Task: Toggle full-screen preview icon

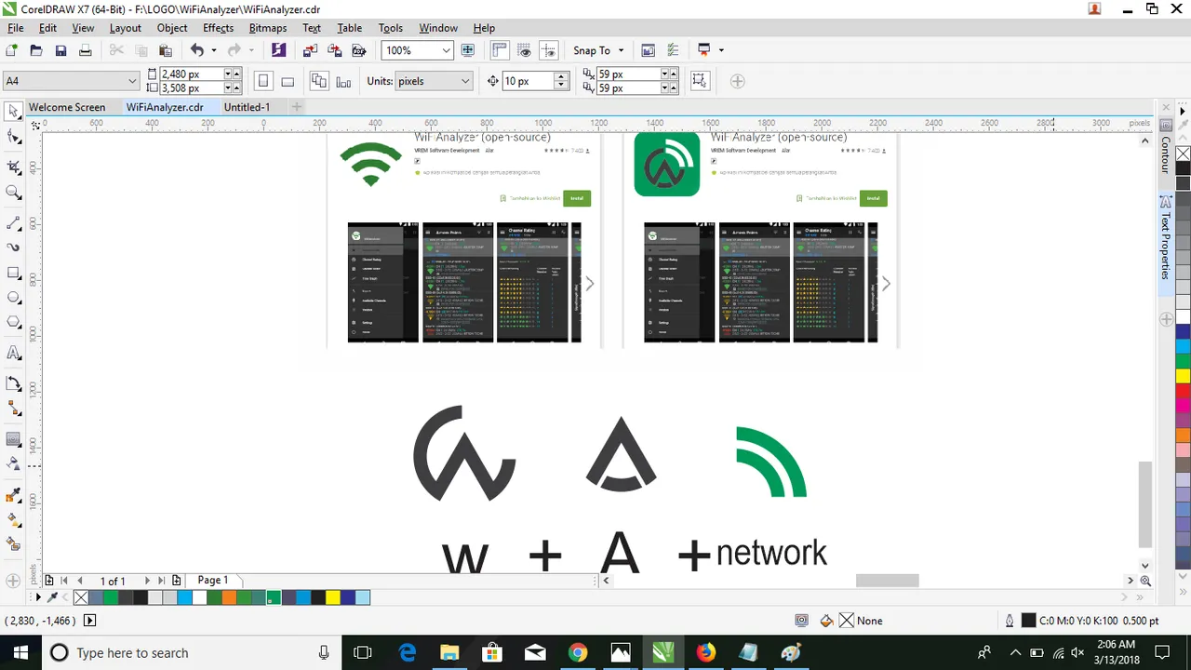Action: click(468, 50)
